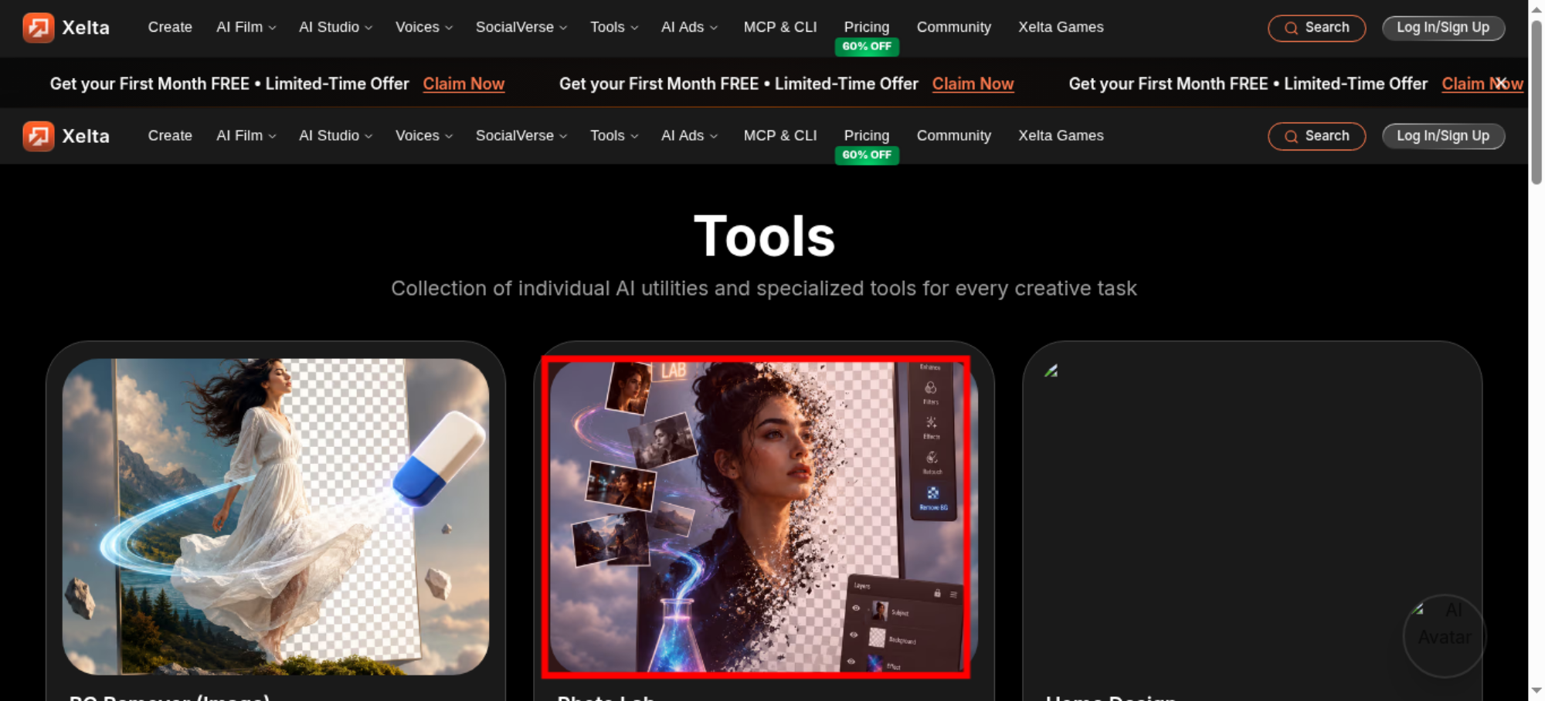This screenshot has height=701, width=1545.
Task: Click the Xelta brand name in second navbar
Action: point(86,136)
